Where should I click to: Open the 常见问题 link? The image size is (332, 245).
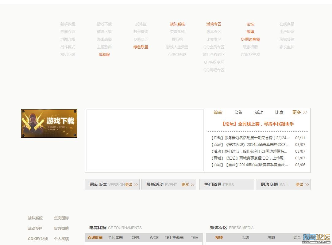(68, 55)
